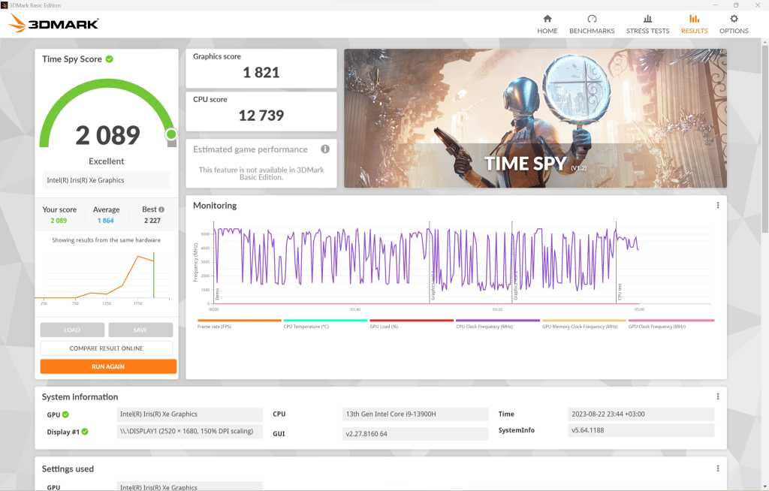The height and width of the screenshot is (491, 769).
Task: Open the Home tab
Action: (x=547, y=25)
